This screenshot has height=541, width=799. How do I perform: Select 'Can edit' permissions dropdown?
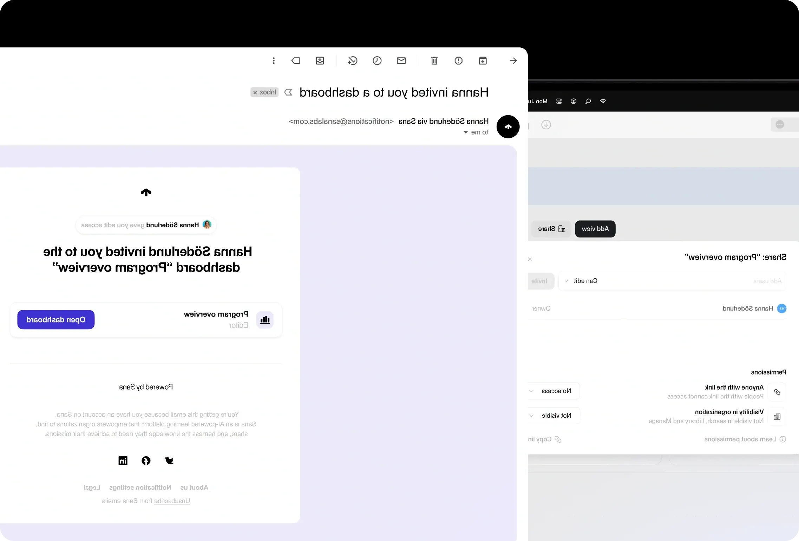pyautogui.click(x=579, y=281)
